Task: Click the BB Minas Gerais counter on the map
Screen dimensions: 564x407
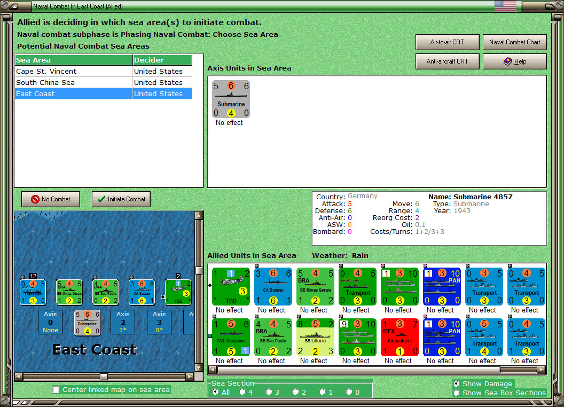Action: pos(69,292)
